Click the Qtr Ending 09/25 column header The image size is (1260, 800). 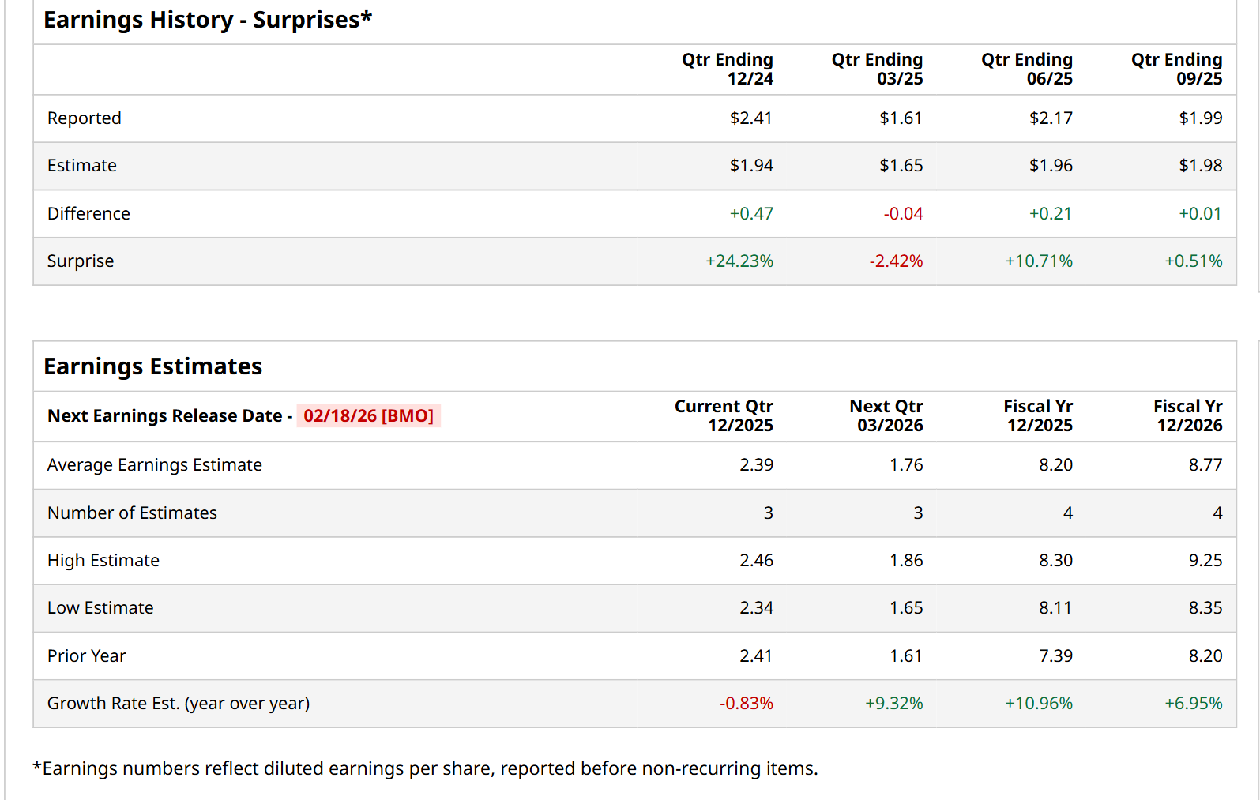click(x=1176, y=69)
